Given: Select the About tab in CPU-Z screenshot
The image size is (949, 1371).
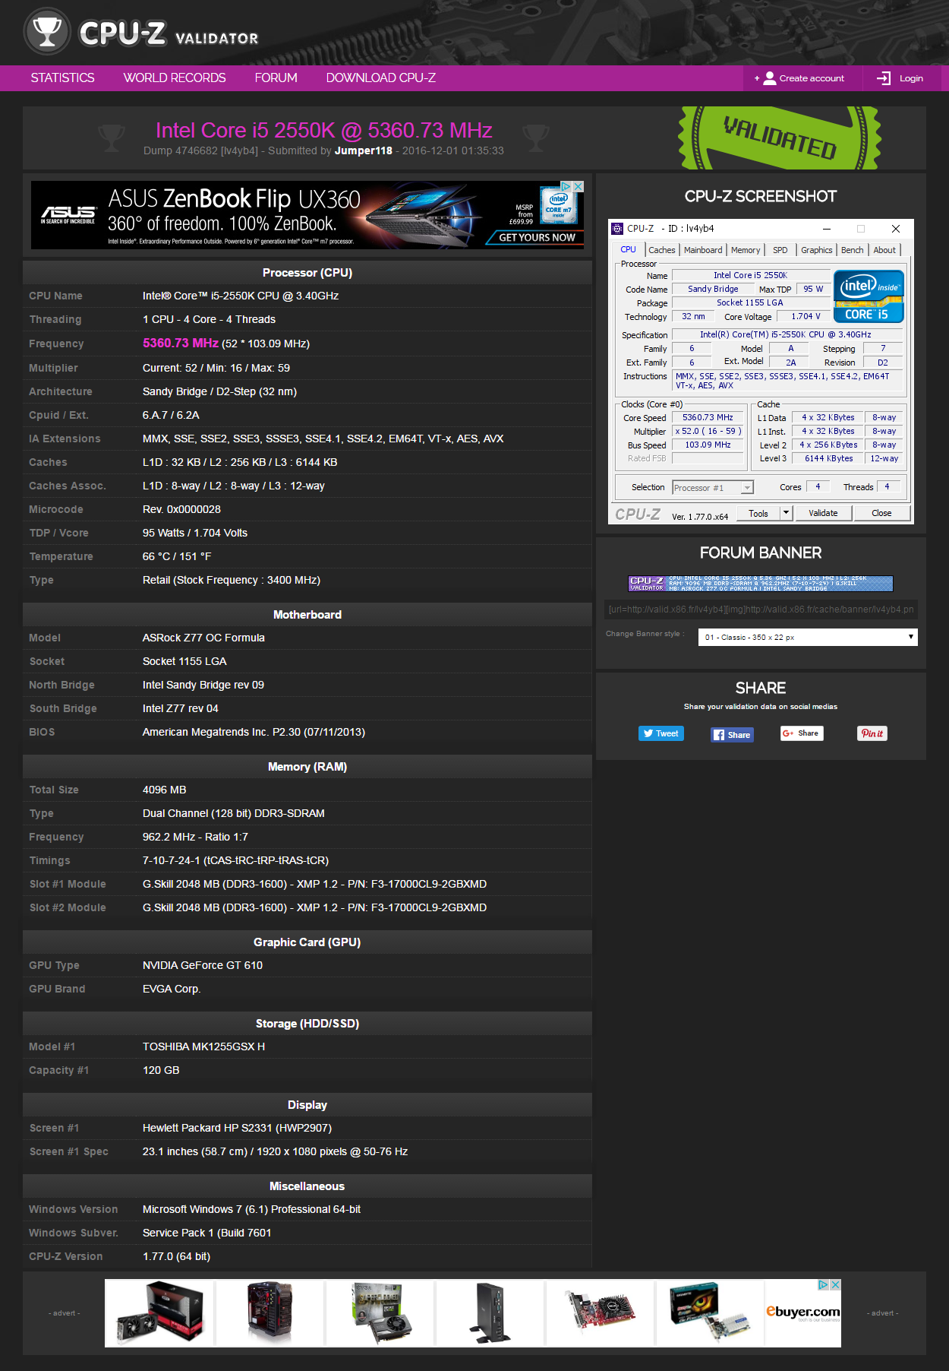Looking at the screenshot, I should 884,250.
